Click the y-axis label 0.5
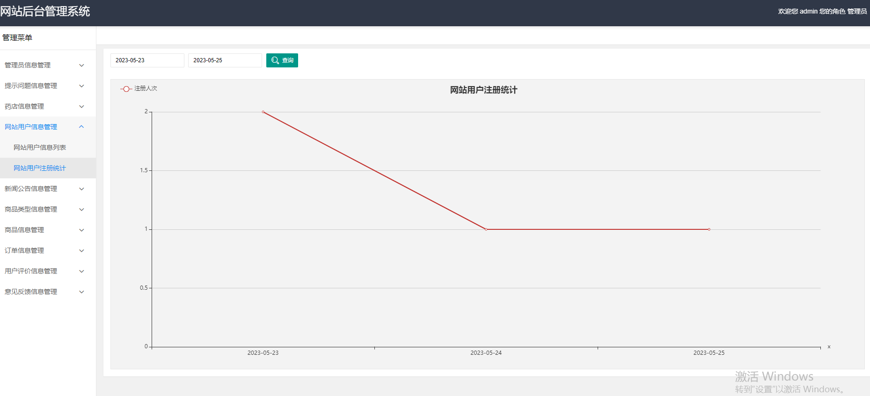Screen dimensions: 870x396 (144, 288)
